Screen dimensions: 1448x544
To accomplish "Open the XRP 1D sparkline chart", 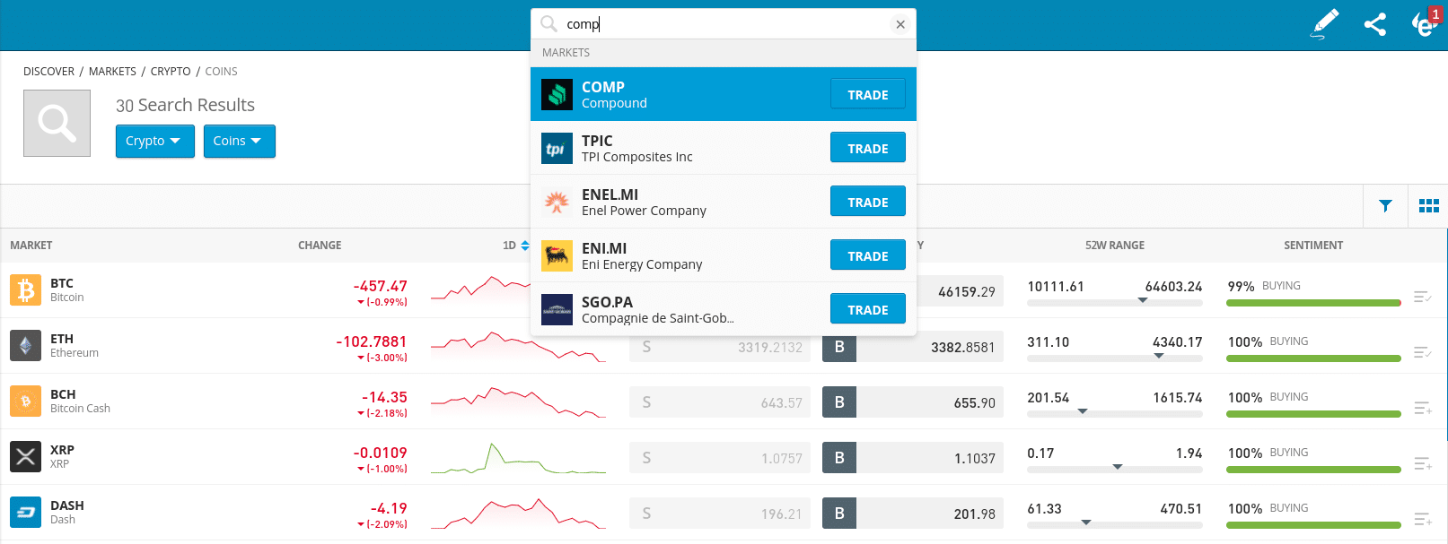I will pos(518,458).
